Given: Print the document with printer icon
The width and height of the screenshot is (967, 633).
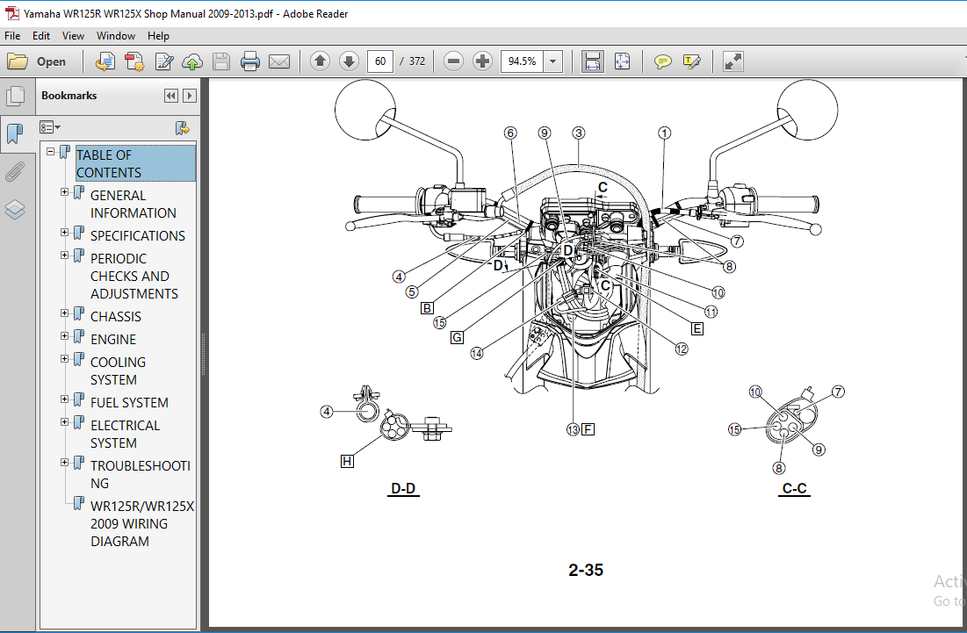Looking at the screenshot, I should point(249,61).
